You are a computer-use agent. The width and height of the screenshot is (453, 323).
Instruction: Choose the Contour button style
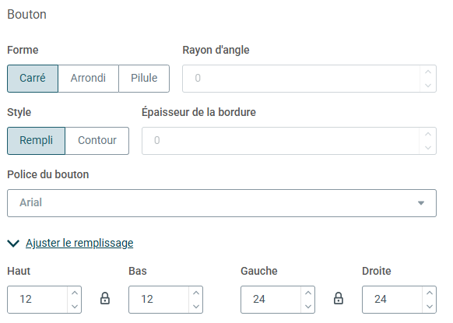97,141
